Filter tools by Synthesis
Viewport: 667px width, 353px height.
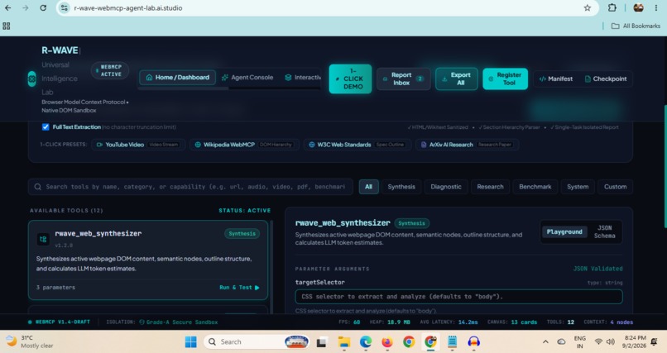401,187
